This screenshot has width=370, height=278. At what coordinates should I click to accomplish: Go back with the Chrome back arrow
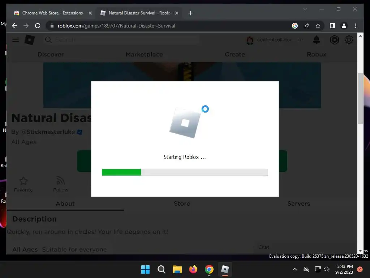coord(14,26)
